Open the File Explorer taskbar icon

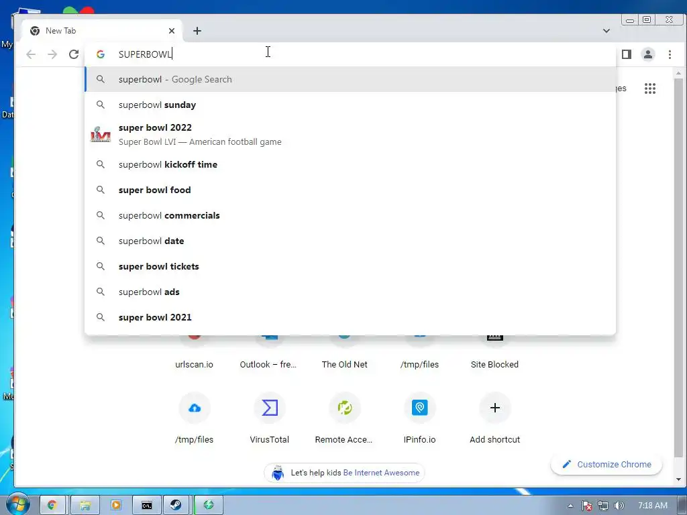85,505
